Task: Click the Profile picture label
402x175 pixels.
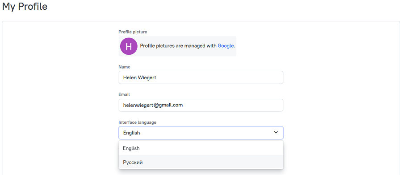Action: 133,32
